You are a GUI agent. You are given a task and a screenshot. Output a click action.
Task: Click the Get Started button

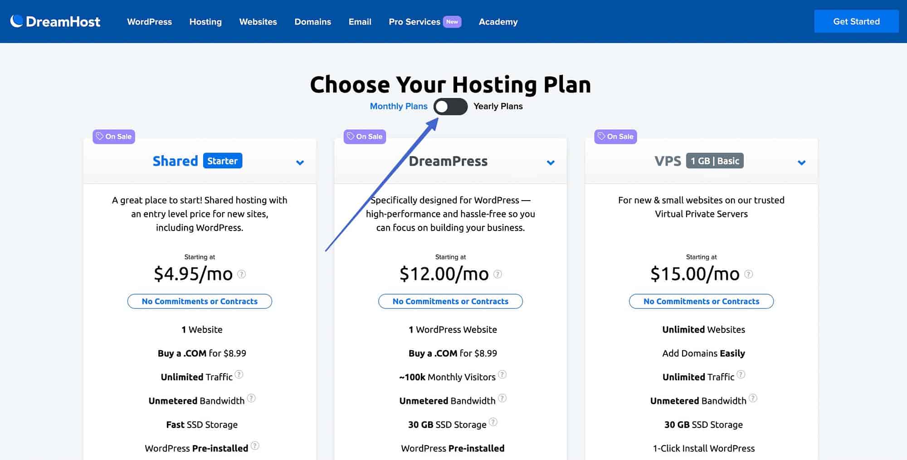[856, 21]
